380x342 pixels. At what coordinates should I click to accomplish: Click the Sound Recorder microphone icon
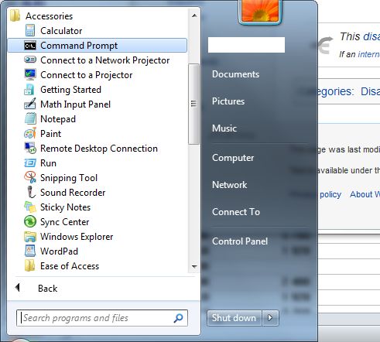(31, 192)
